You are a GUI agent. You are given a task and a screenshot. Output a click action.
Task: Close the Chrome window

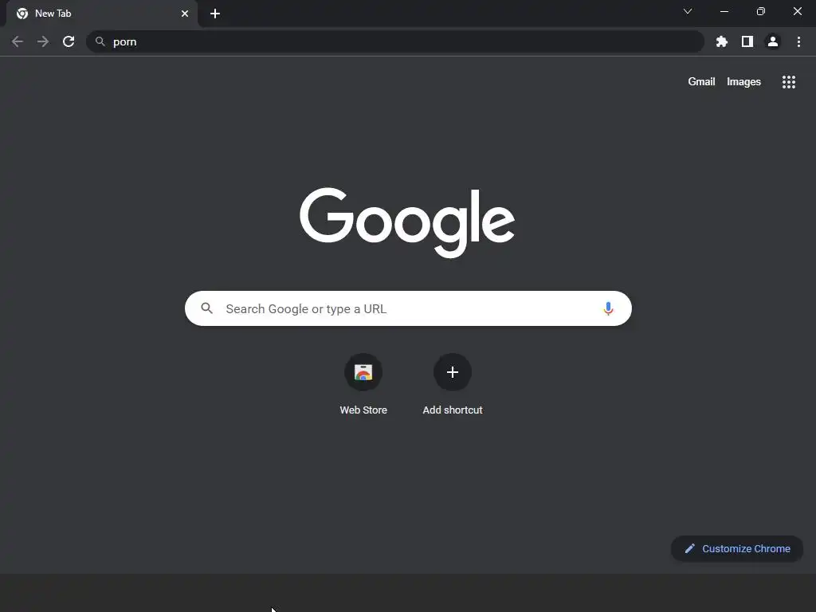[797, 11]
